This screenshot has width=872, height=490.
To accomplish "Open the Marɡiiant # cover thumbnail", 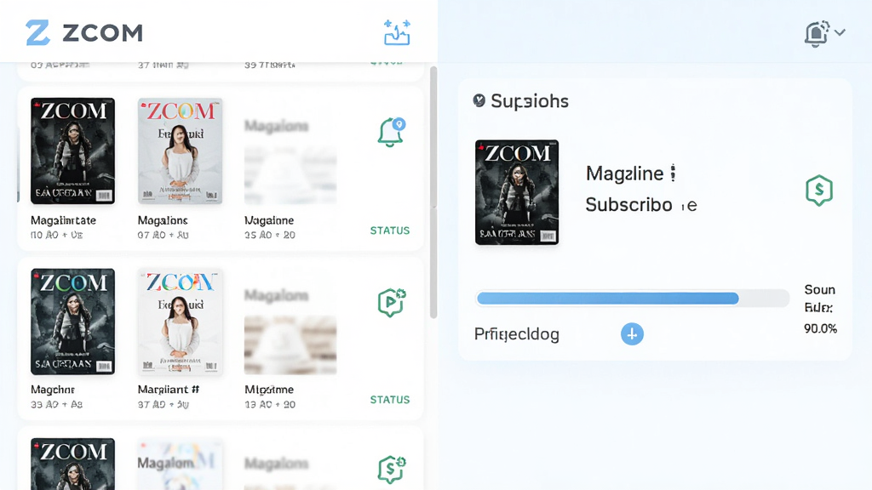I will [180, 321].
